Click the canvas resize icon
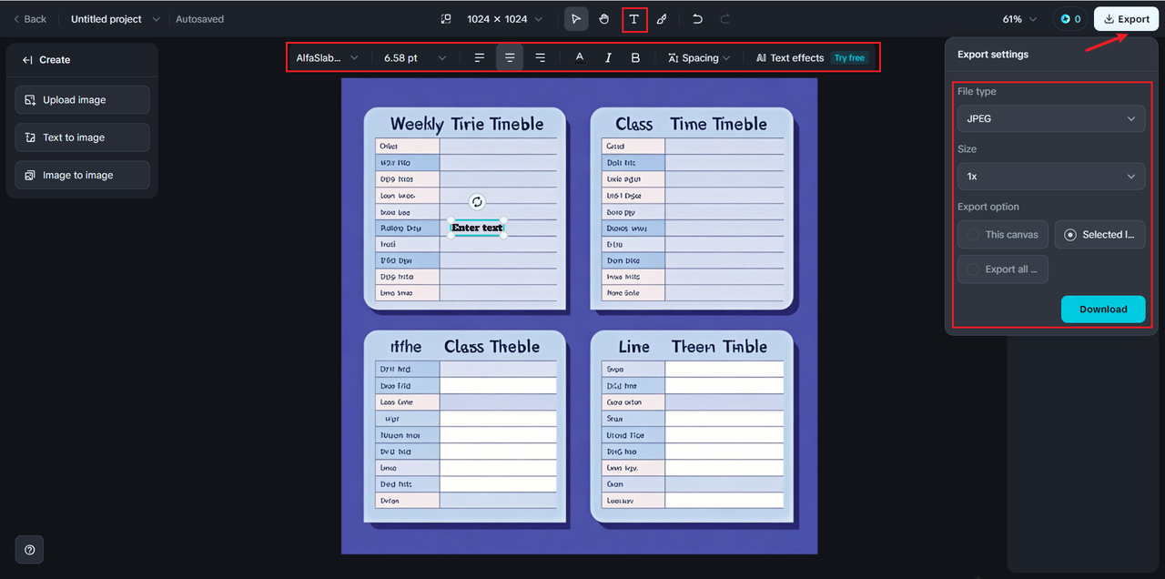Screen dimensions: 1165x579 [x=446, y=19]
